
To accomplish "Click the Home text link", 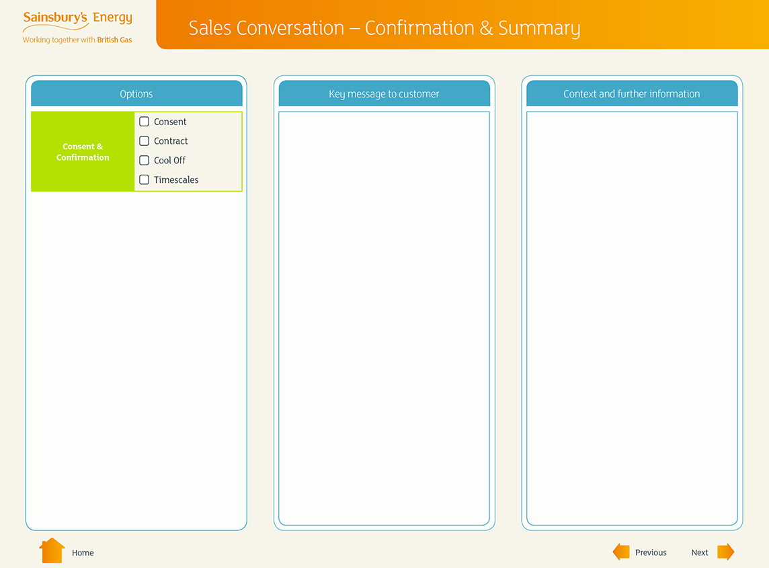I will point(83,553).
